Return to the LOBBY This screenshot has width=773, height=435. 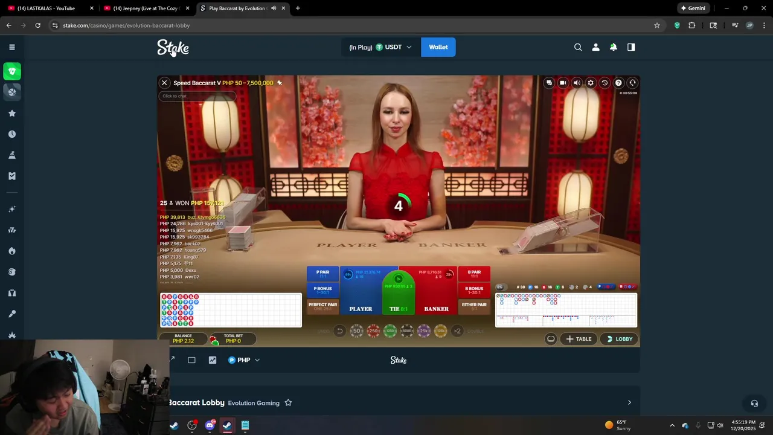pos(619,339)
